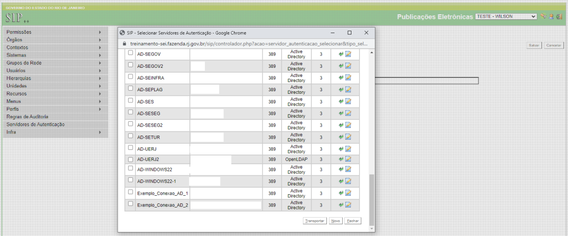Click the Transportar button

(315, 221)
